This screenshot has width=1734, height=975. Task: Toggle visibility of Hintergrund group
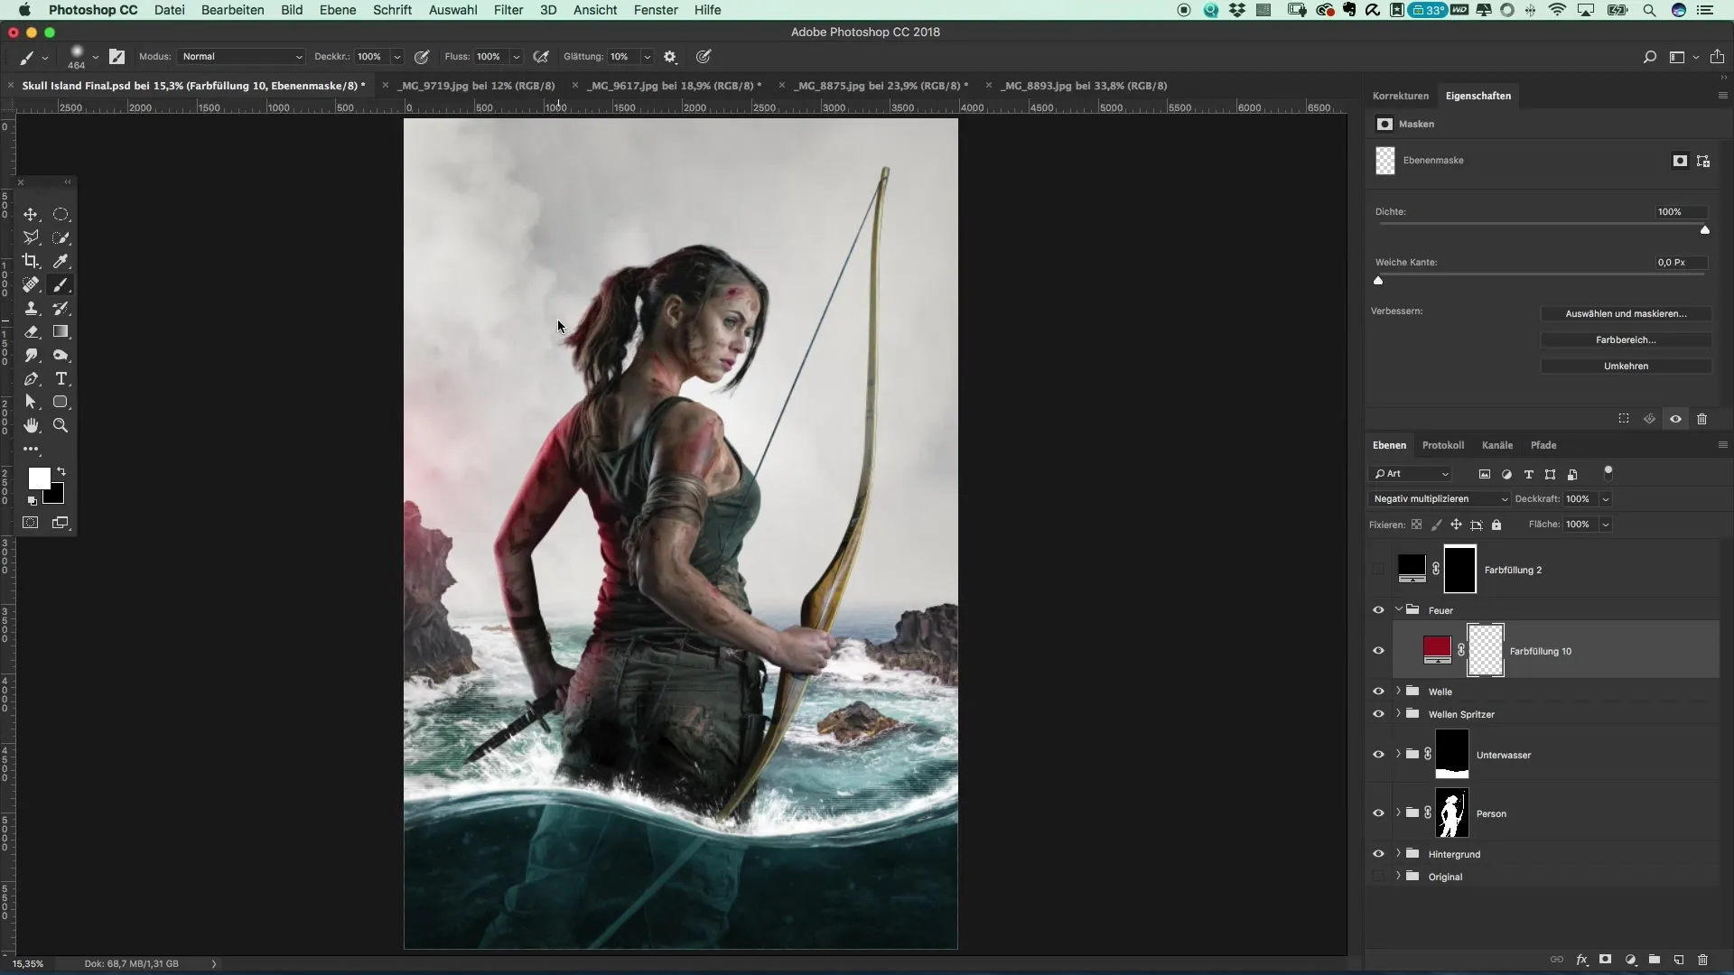[1378, 854]
